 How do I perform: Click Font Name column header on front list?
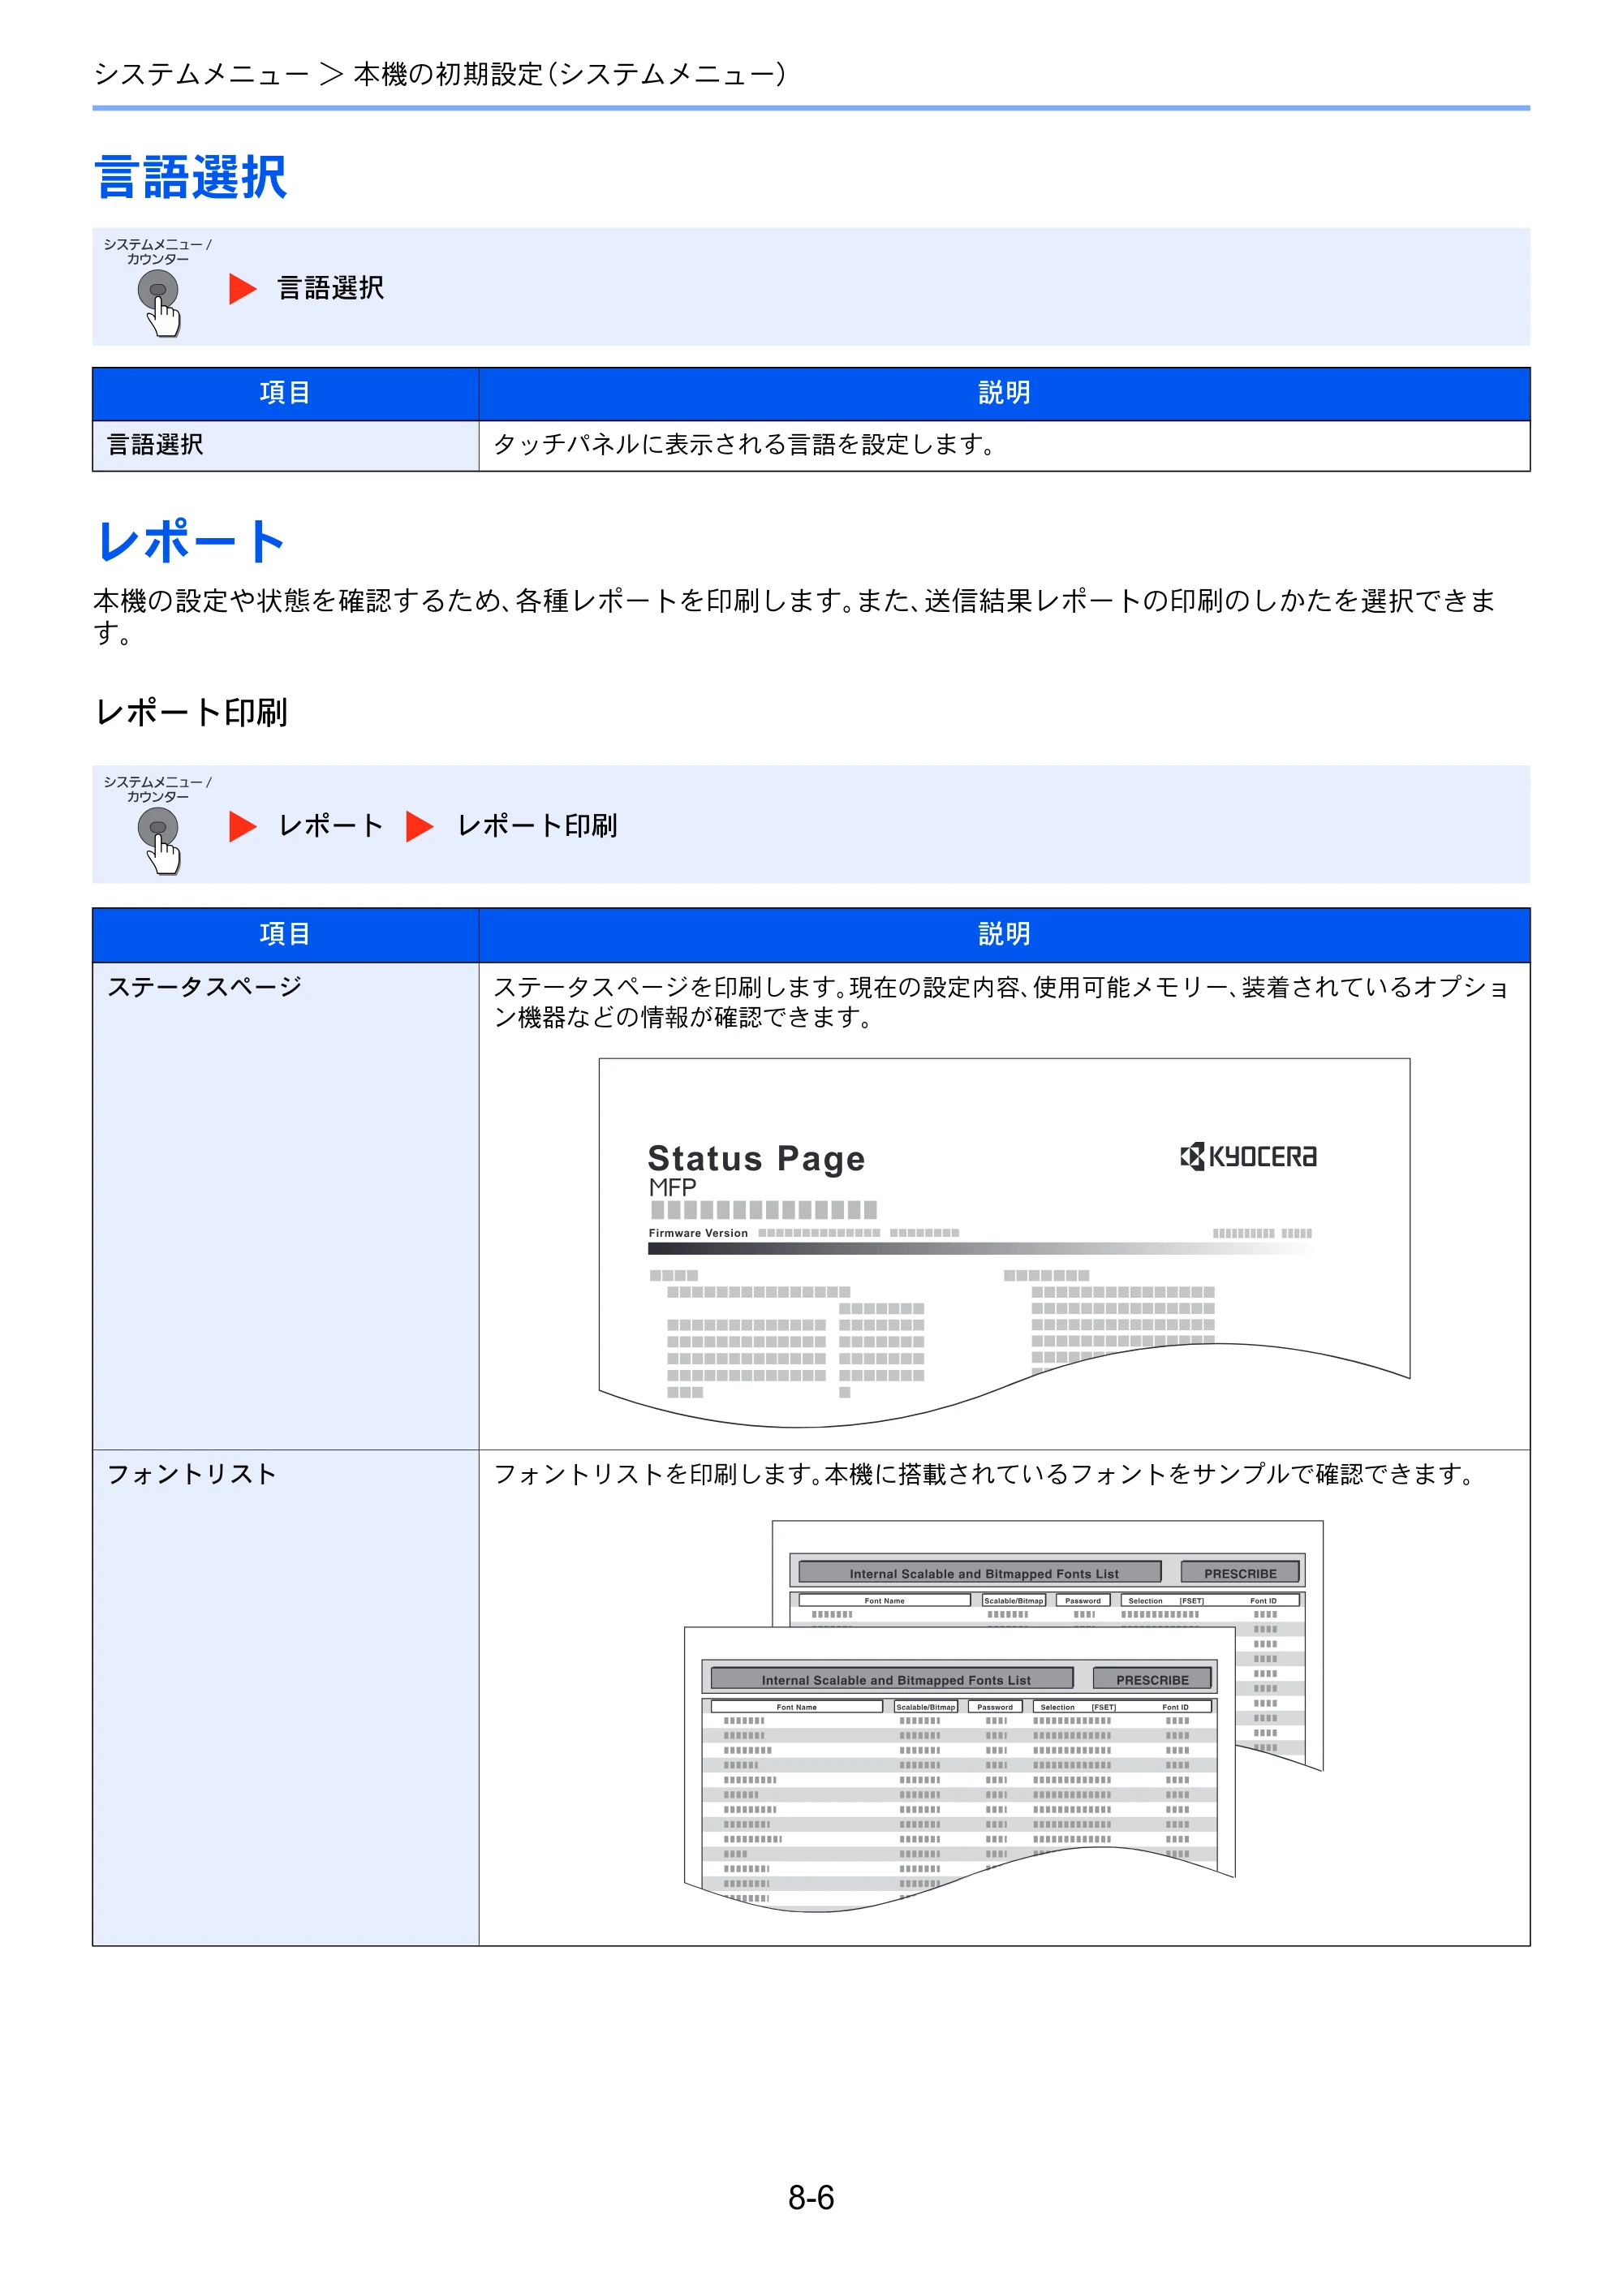(x=796, y=1707)
